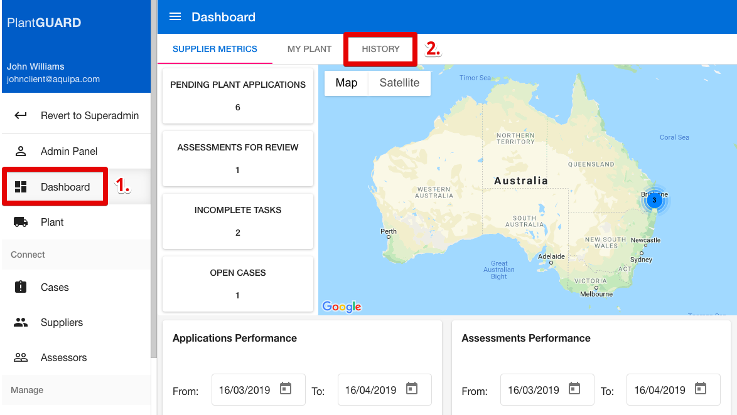737x415 pixels.
Task: Click the Newcastle label on the map
Action: point(646,240)
